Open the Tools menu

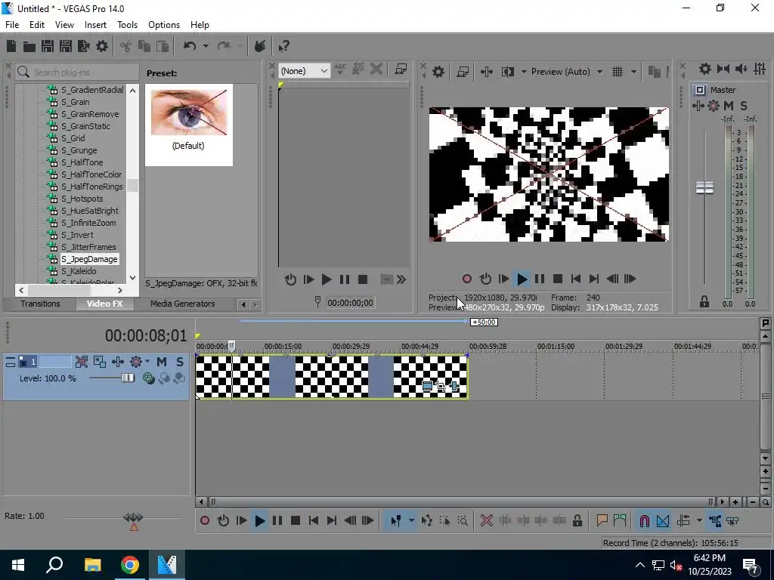(127, 25)
